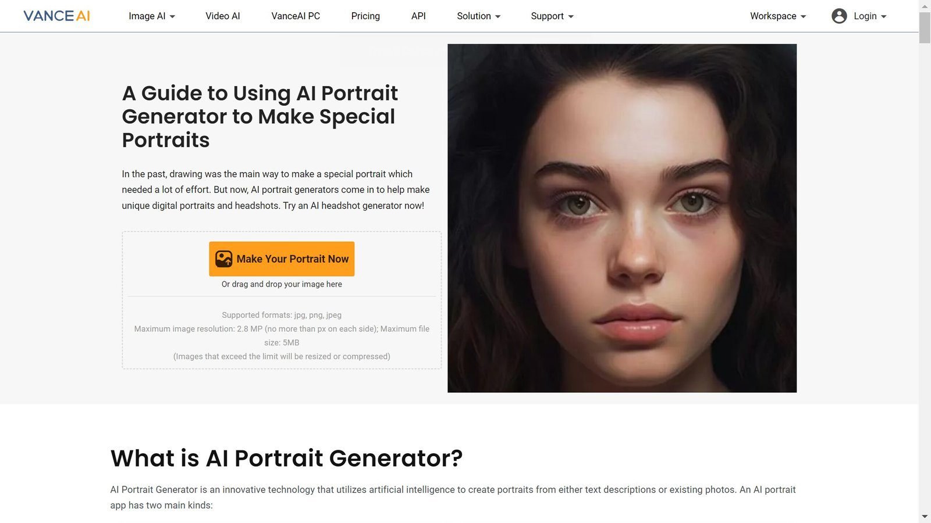Click the 'What is AI Portrait Generator?' heading

pyautogui.click(x=286, y=458)
